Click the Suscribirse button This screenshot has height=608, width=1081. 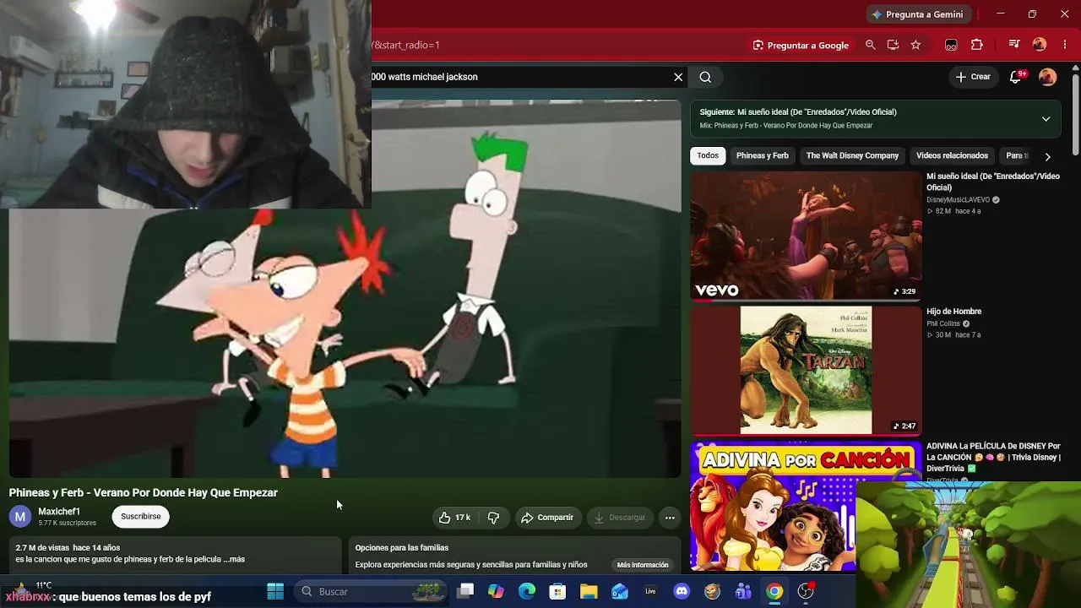pyautogui.click(x=140, y=516)
